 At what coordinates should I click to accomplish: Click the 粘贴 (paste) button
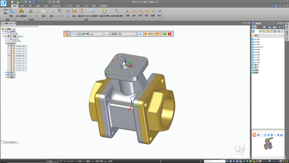(43, 12)
